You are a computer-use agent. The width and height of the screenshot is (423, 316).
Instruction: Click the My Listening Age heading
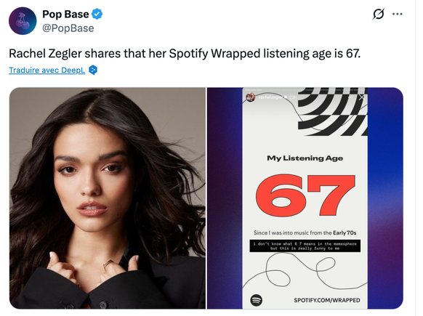(x=305, y=158)
